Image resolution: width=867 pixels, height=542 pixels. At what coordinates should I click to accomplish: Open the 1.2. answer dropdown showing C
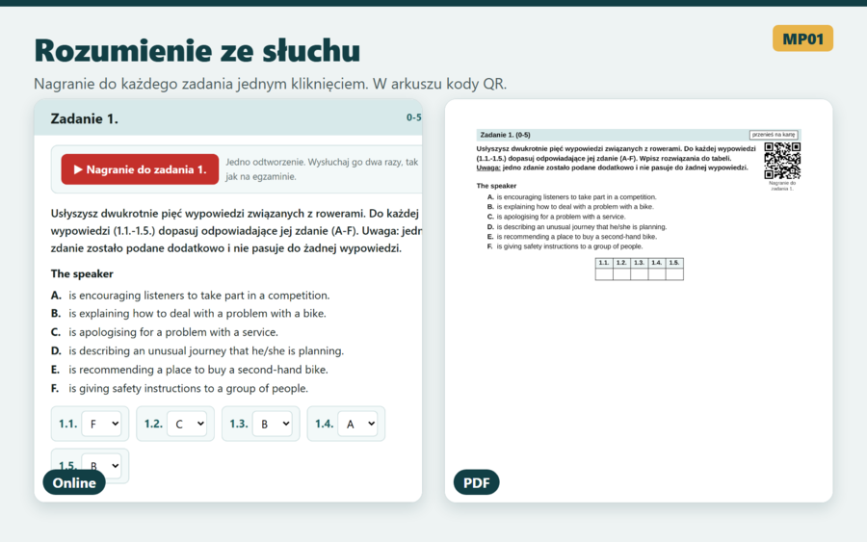pyautogui.click(x=187, y=424)
